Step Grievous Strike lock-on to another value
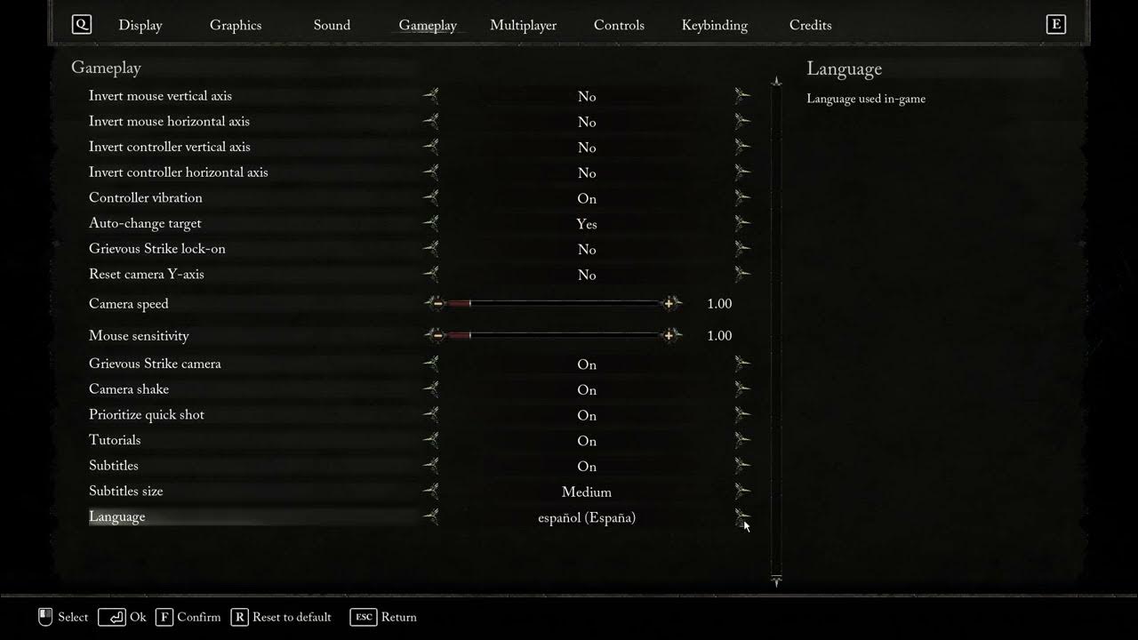Screen dimensions: 1138x640 click(742, 248)
